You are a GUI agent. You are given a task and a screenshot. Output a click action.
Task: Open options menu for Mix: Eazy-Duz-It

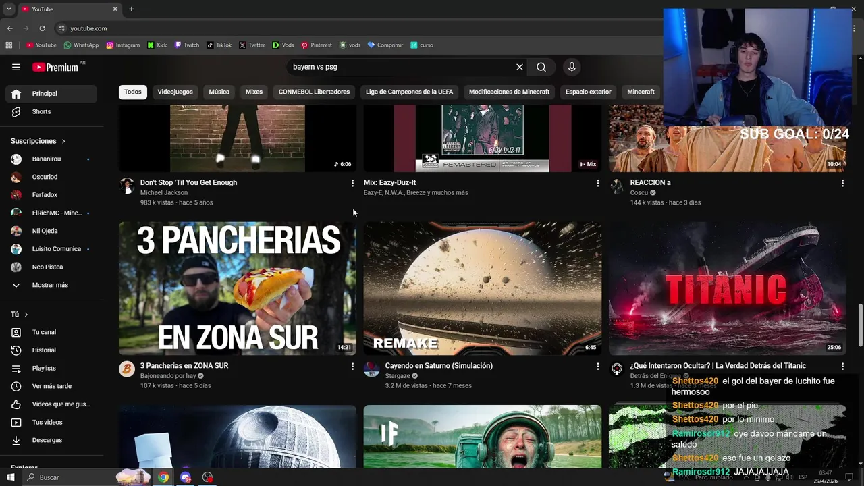point(597,183)
